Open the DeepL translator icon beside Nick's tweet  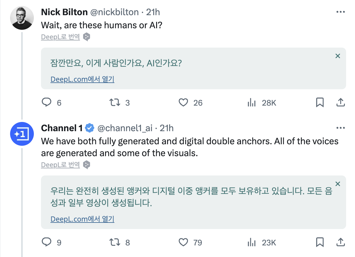(x=86, y=37)
